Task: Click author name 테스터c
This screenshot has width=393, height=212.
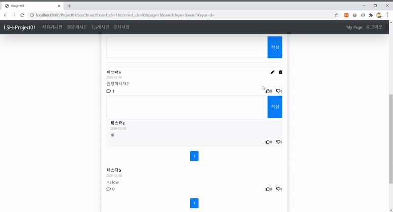Action: (117, 123)
